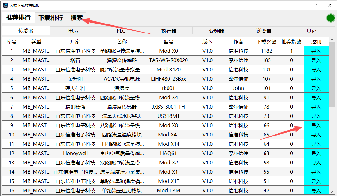Select the 单路流量压力模块 name cell
This screenshot has height=196, width=337.
tap(122, 190)
